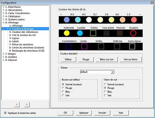This screenshot has height=118, width=155.
Task: Change the Orbite square color
Action: point(93,33)
